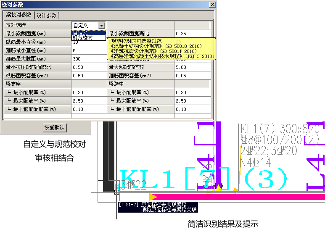
Task: Edit the 箍筋最大肢距 value 300
Action: pyautogui.click(x=88, y=59)
